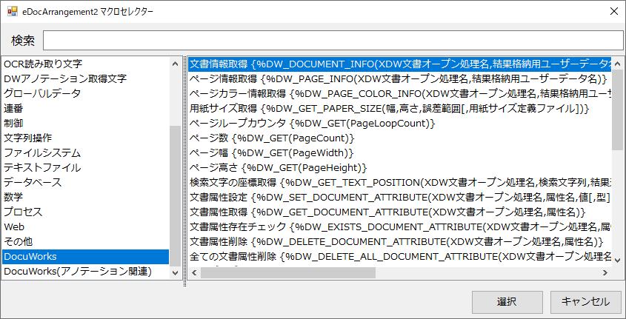
Task: Choose ファイルシステム category
Action: 86,152
